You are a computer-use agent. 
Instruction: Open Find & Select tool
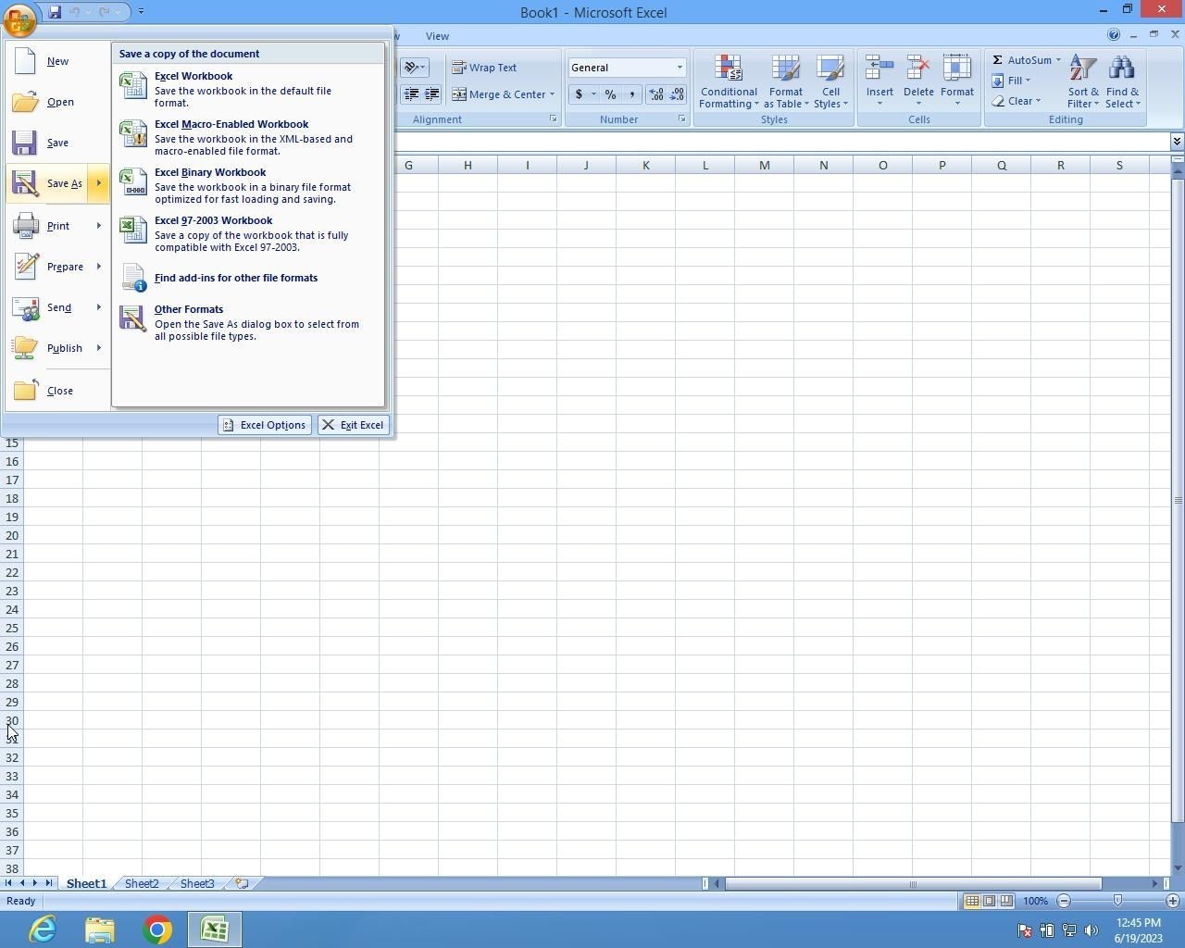1121,70
